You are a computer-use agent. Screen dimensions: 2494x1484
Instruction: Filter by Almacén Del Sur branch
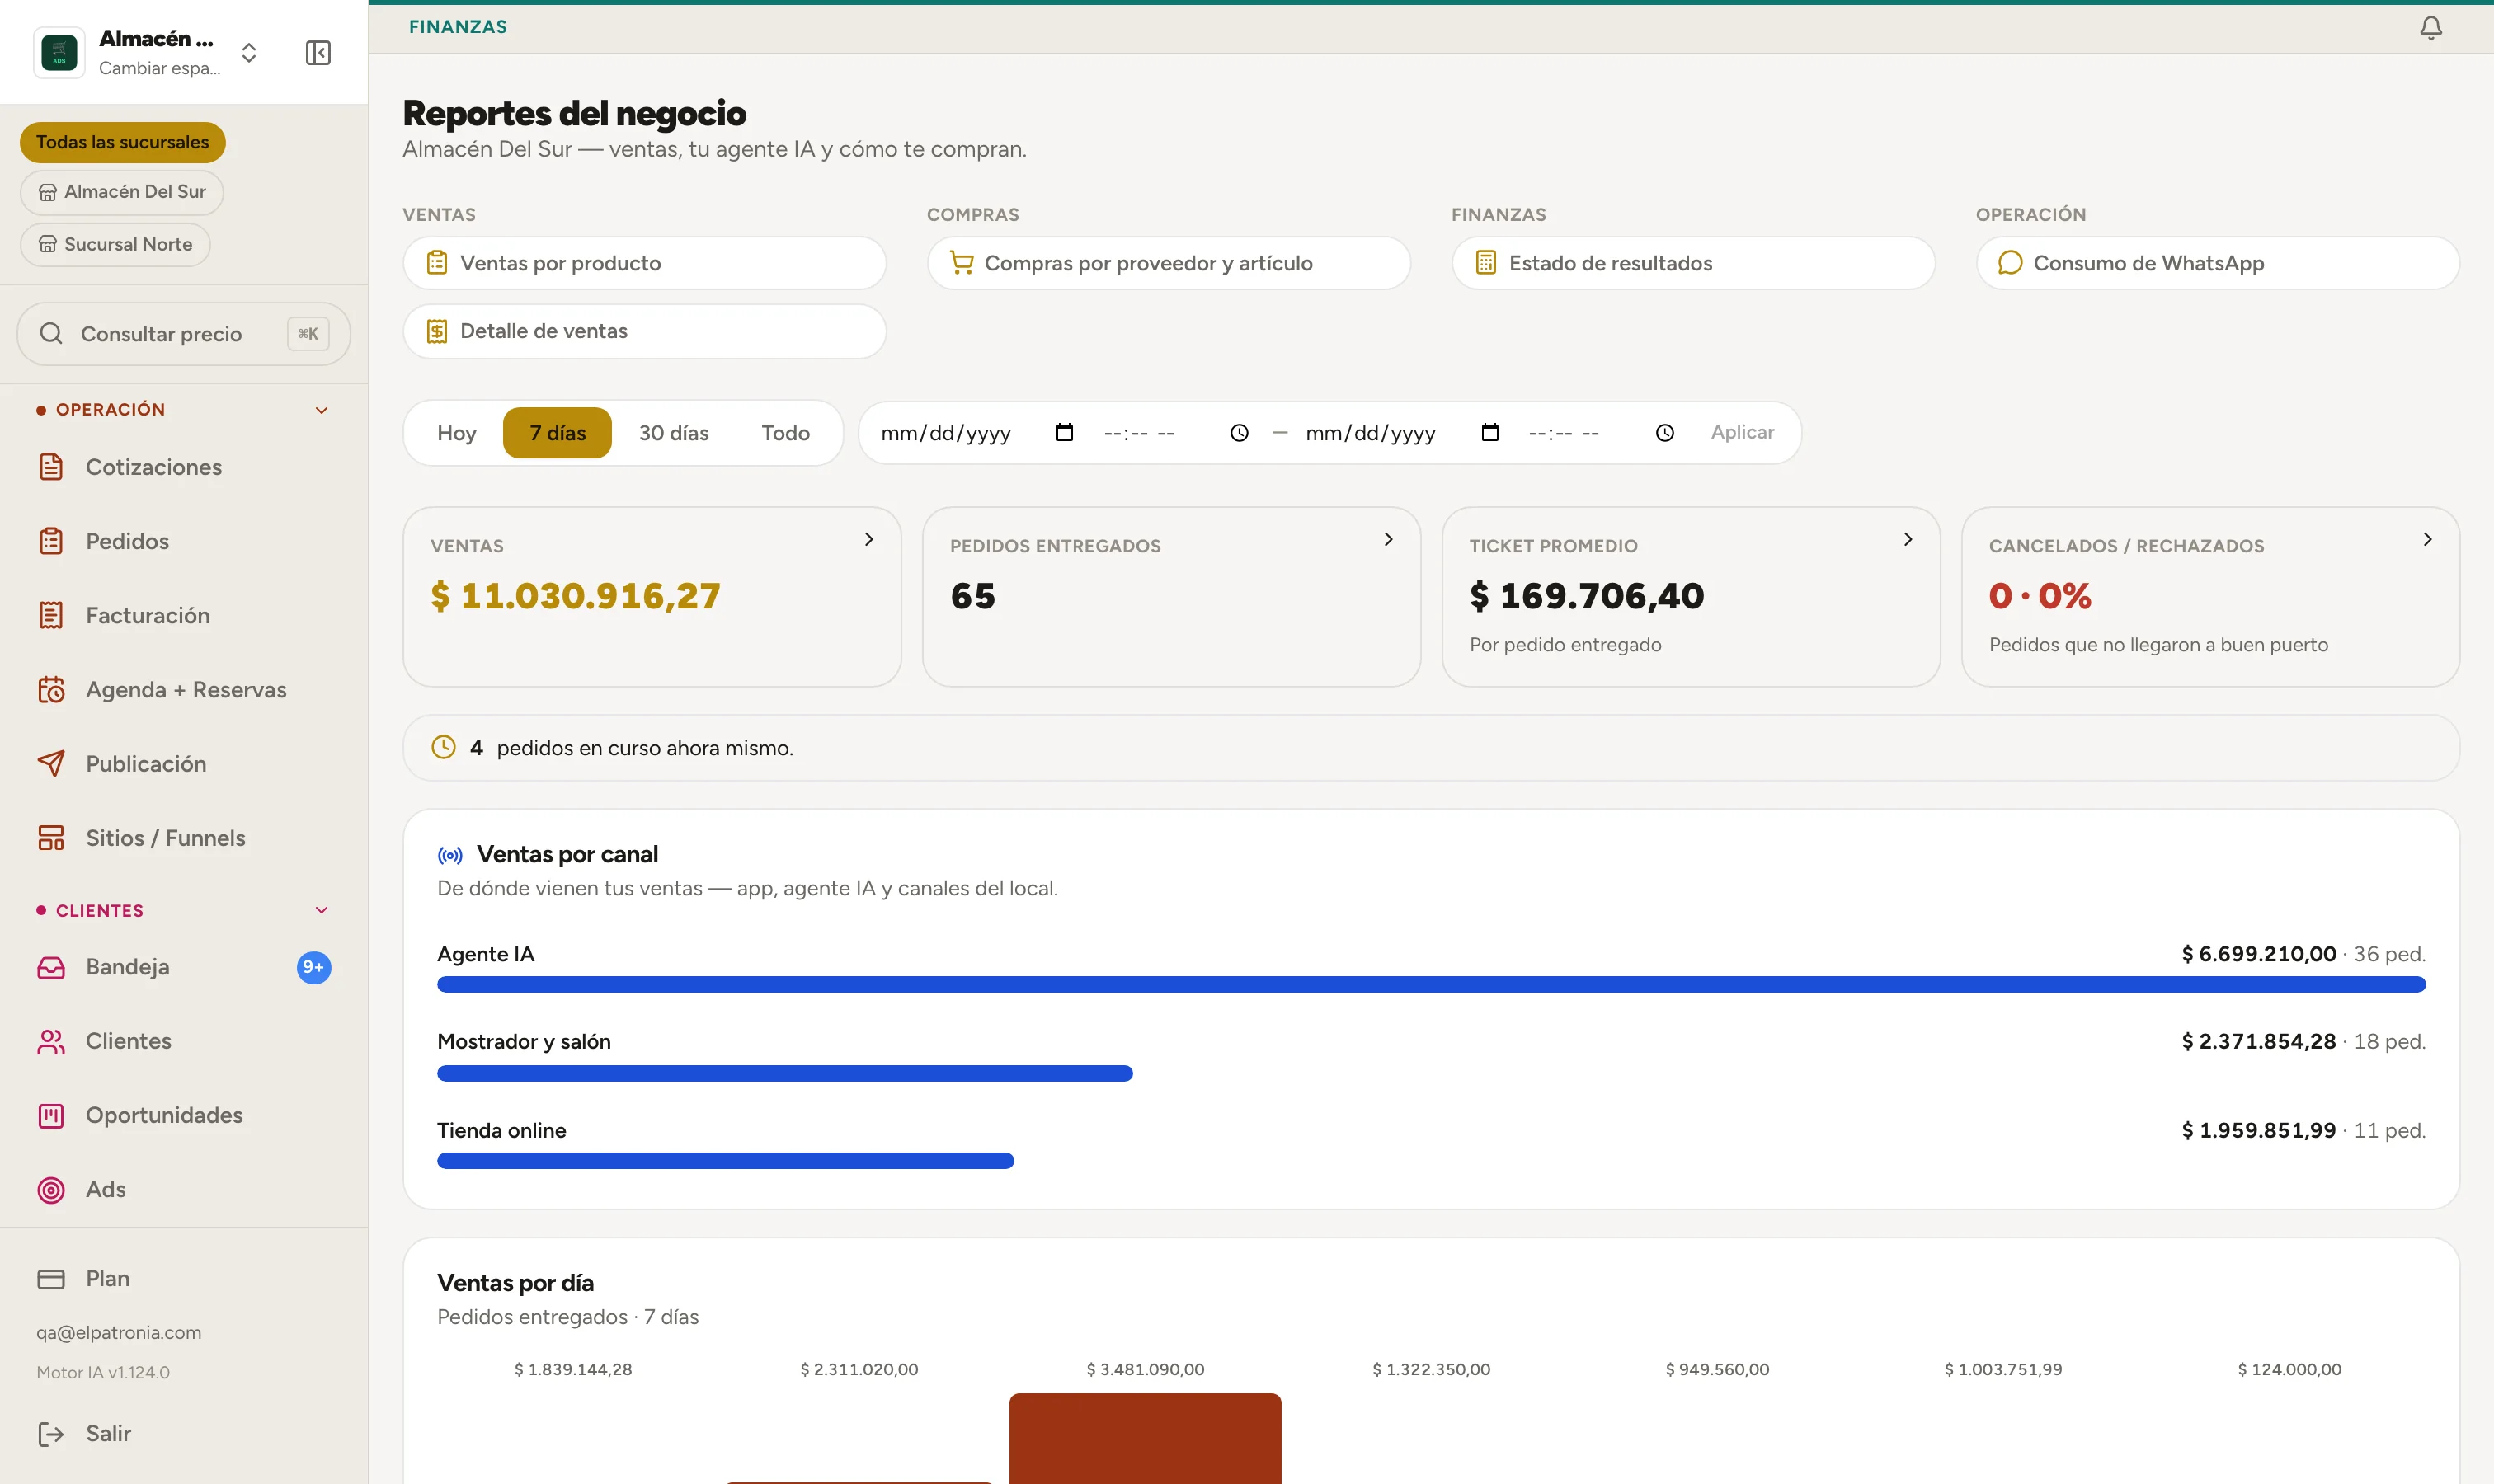[122, 192]
